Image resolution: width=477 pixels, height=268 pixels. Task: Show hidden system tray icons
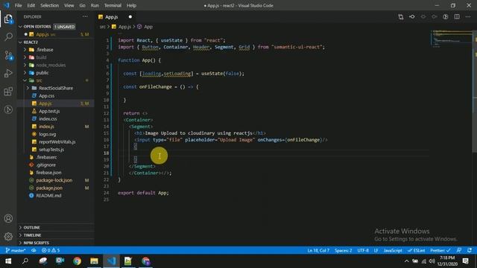click(407, 261)
